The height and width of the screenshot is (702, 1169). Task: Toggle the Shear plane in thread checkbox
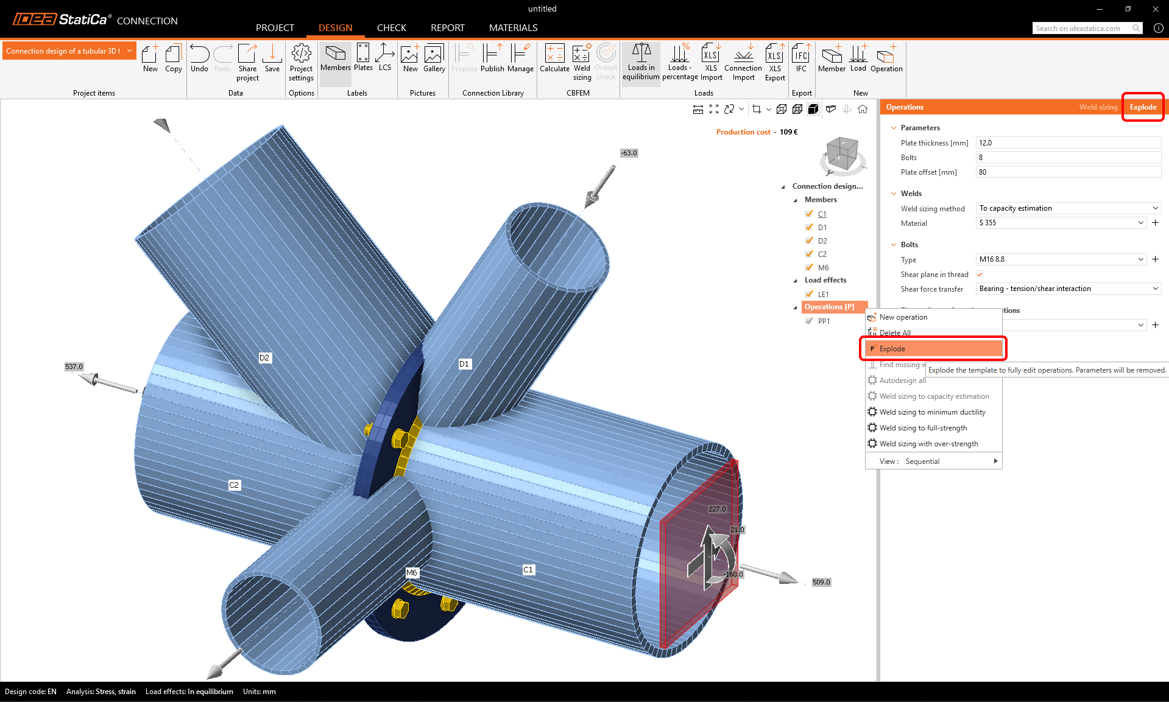[980, 275]
